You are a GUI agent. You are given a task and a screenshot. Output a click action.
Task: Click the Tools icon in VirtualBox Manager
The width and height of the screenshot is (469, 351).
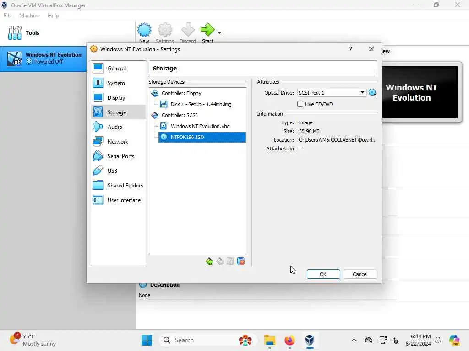pos(15,33)
